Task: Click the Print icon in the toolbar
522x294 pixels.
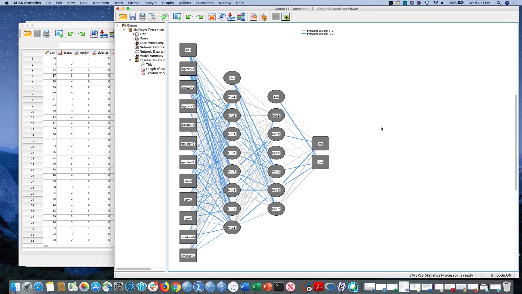Action: pos(142,17)
